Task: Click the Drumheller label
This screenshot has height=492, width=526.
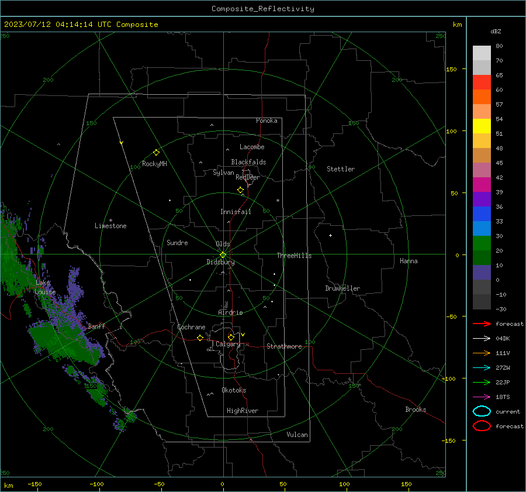Action: (342, 288)
